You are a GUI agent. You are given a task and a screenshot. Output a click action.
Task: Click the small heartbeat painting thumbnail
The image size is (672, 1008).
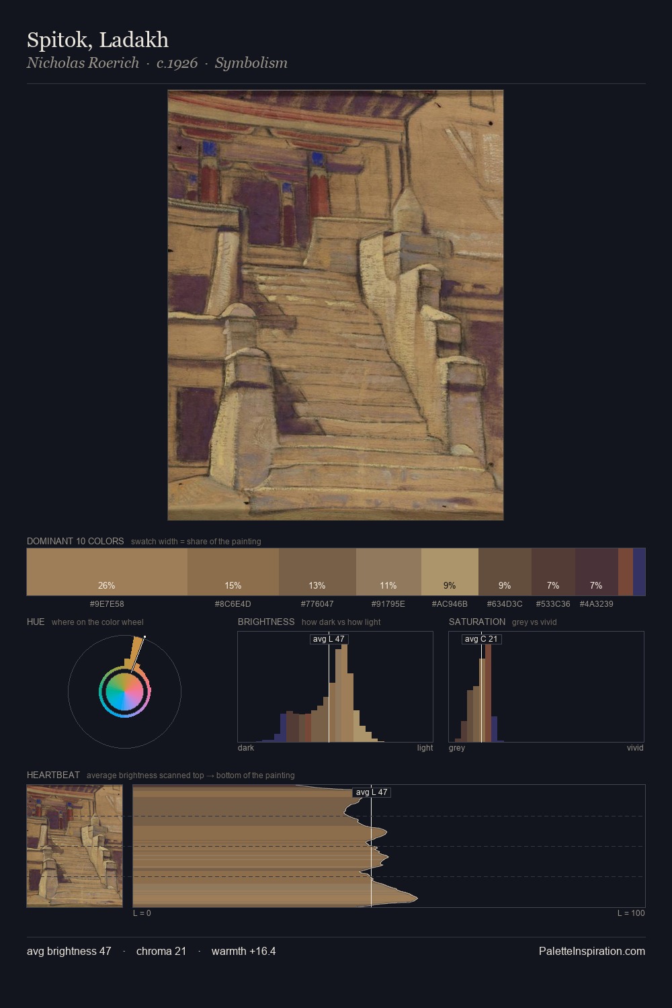(x=75, y=846)
